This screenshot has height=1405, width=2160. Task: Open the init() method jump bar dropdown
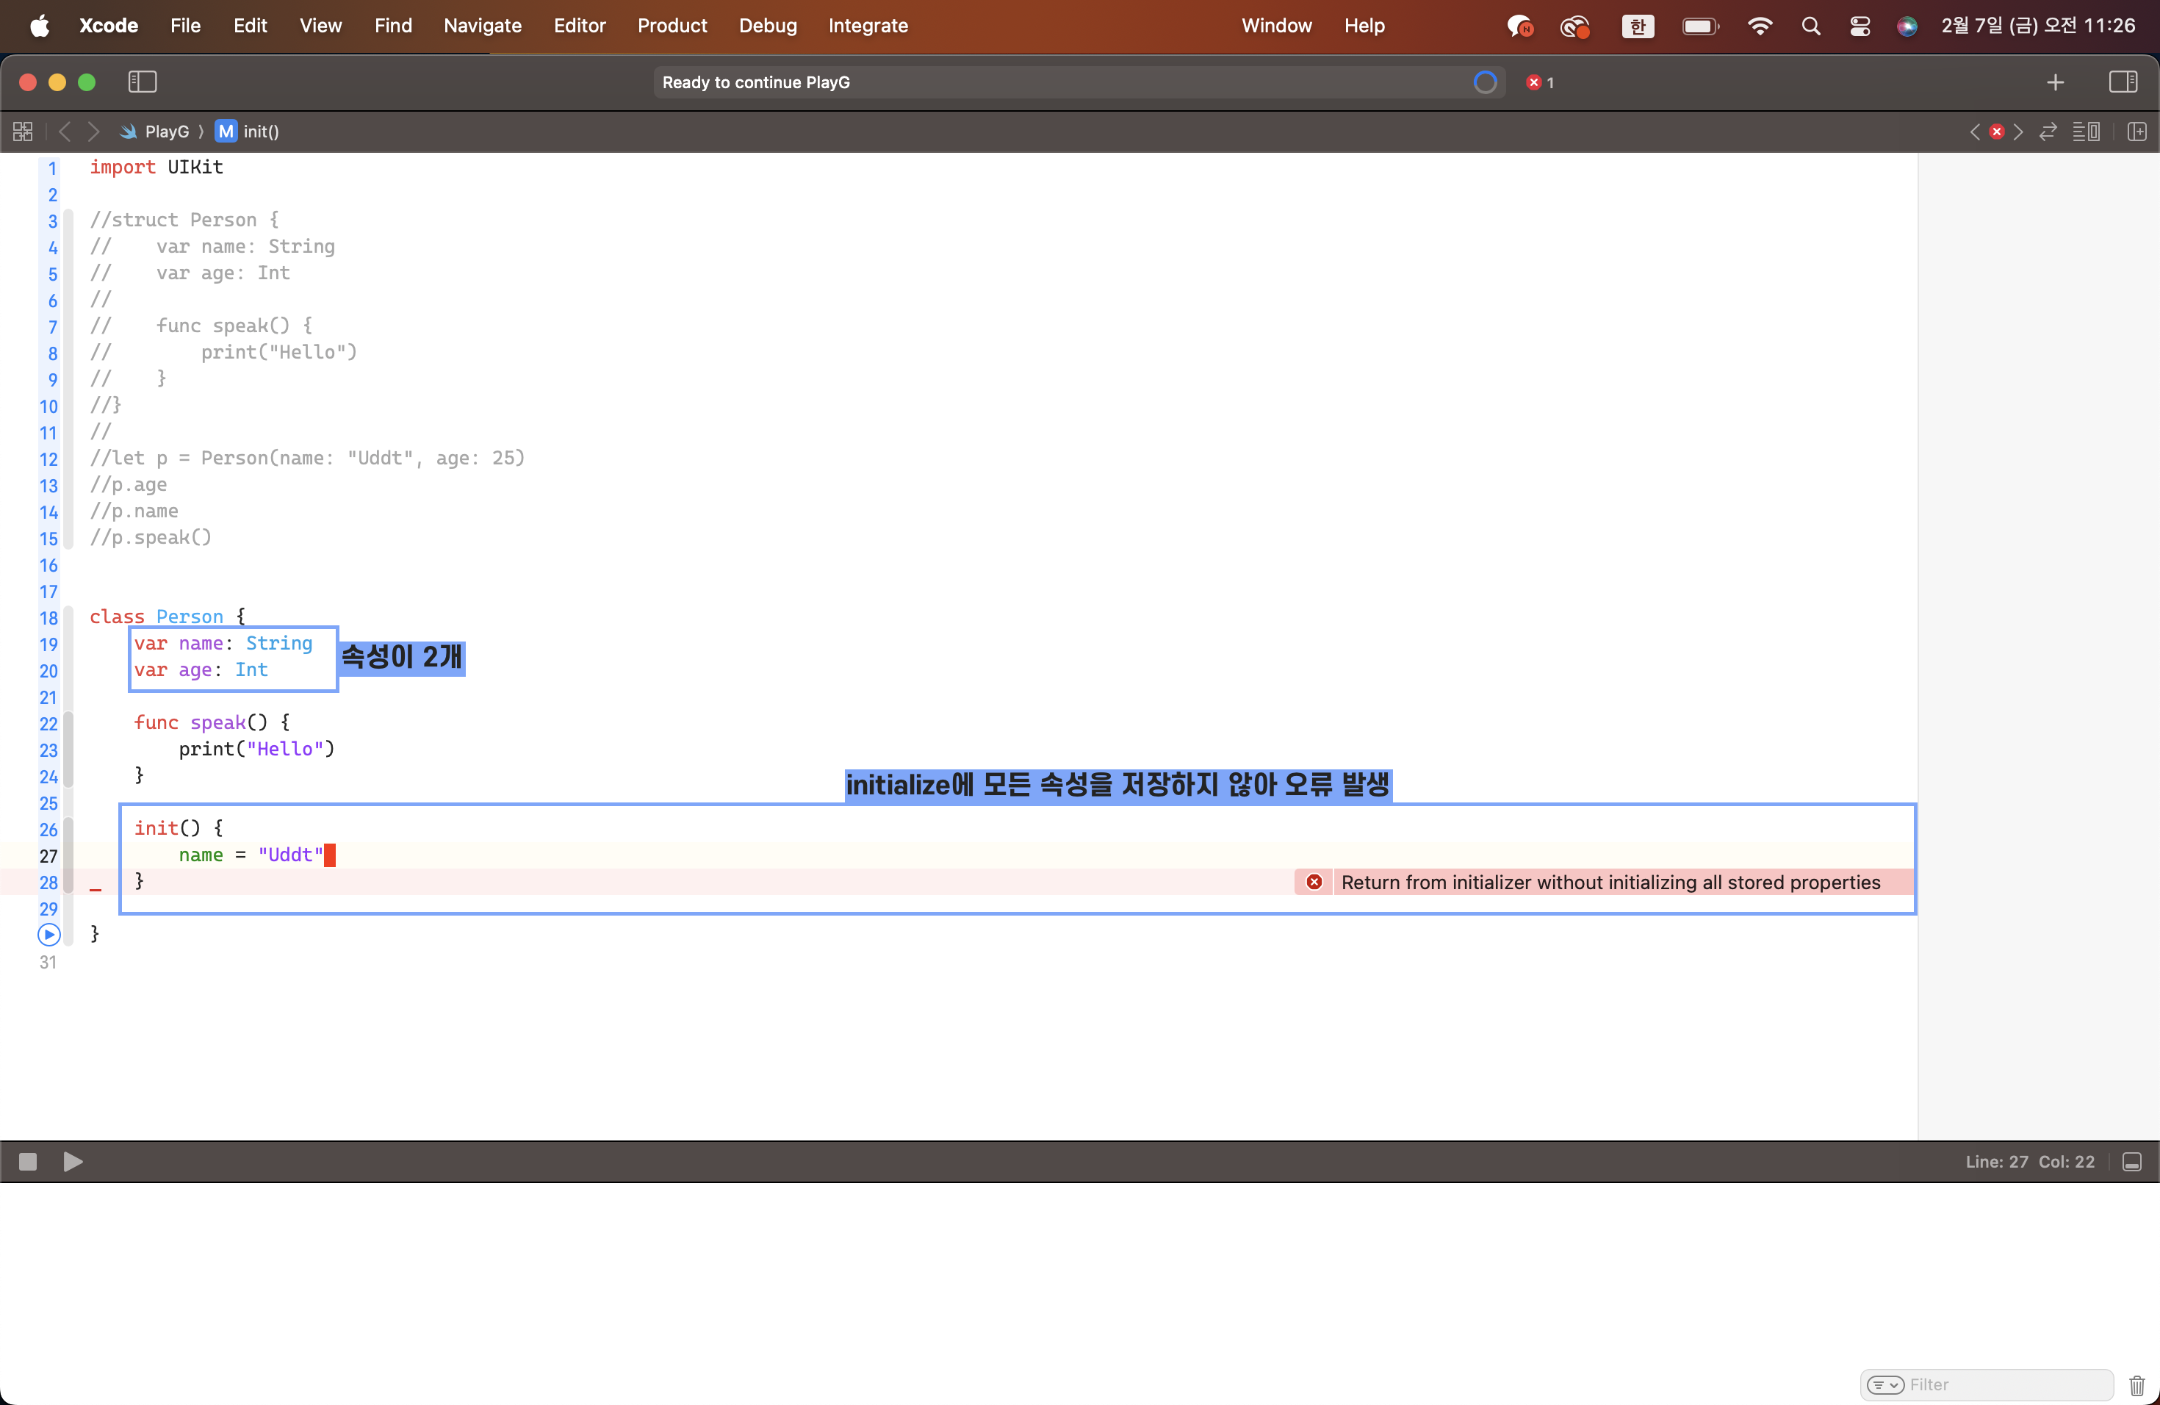[261, 132]
